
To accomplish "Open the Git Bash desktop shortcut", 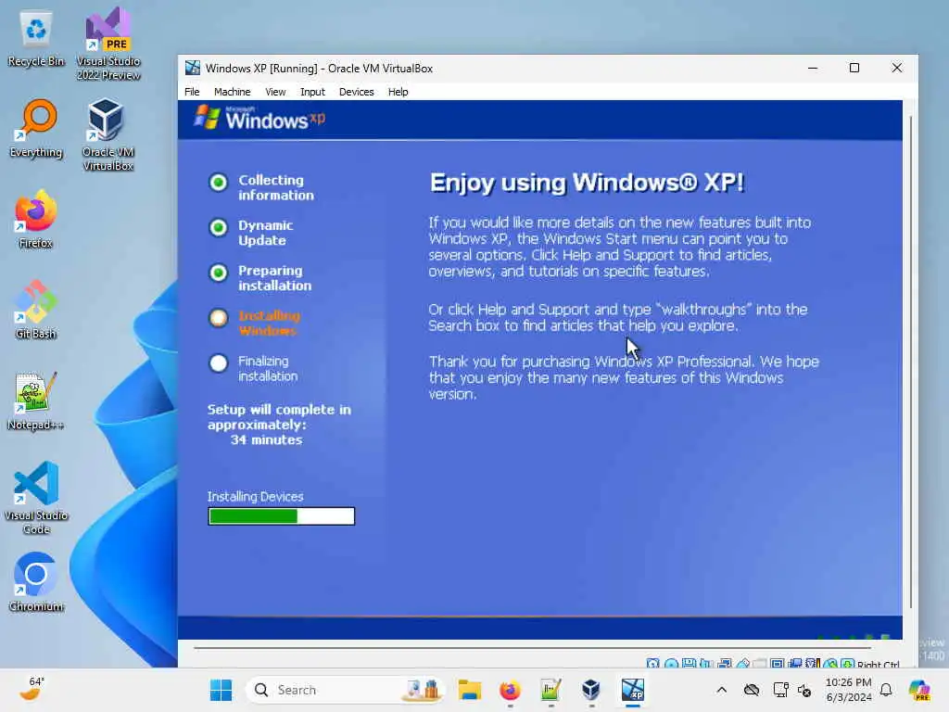I will pyautogui.click(x=36, y=310).
